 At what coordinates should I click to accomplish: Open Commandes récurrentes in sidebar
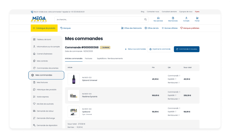46,68
